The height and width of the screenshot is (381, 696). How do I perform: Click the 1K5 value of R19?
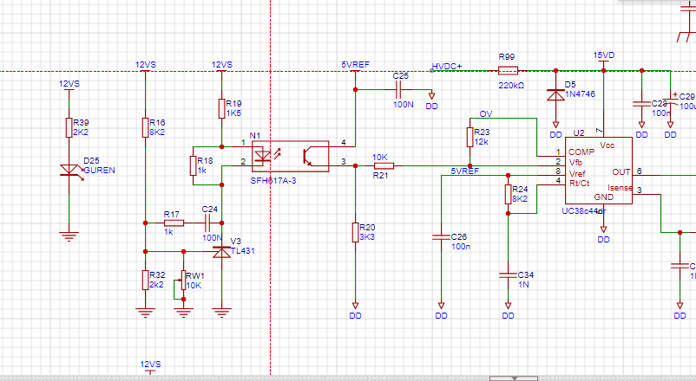(x=233, y=113)
